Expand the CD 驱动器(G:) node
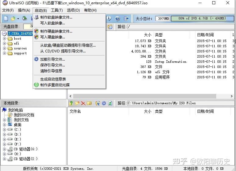Image resolution: width=236 pixels, height=171 pixels. [x=4, y=149]
